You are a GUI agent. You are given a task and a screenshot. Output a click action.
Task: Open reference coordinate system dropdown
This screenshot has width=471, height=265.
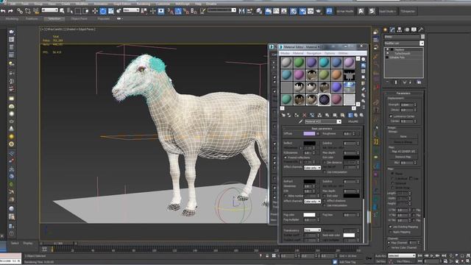(131, 10)
